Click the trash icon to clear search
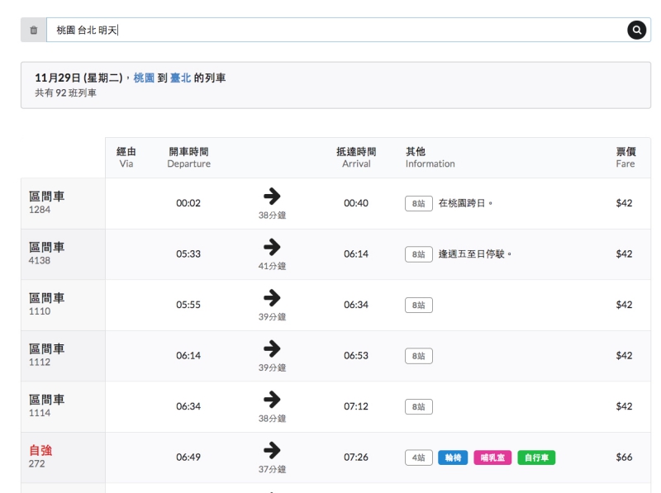The height and width of the screenshot is (493, 661). (33, 31)
